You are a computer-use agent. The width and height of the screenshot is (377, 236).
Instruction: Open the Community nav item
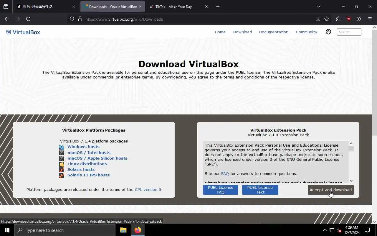click(x=306, y=32)
